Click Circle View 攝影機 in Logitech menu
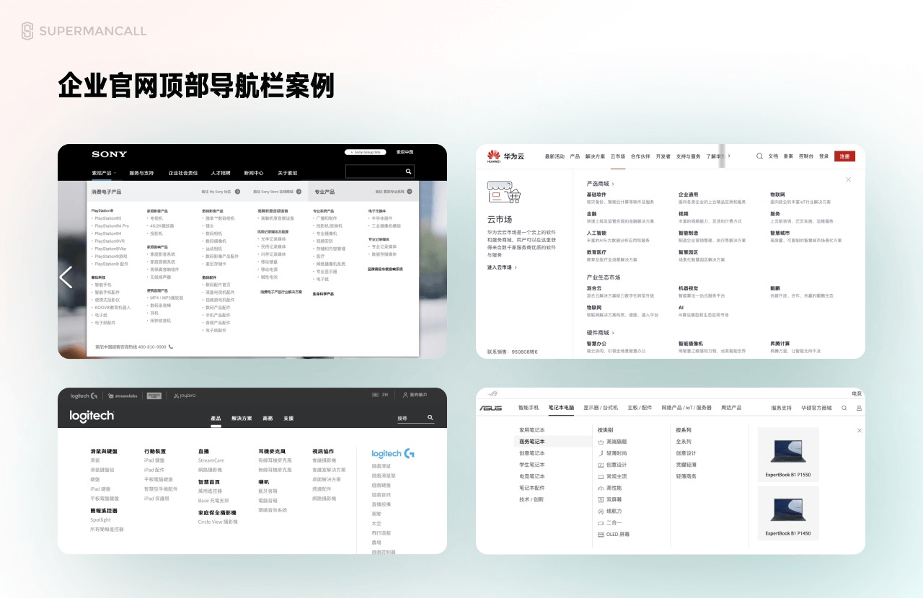 pos(218,522)
